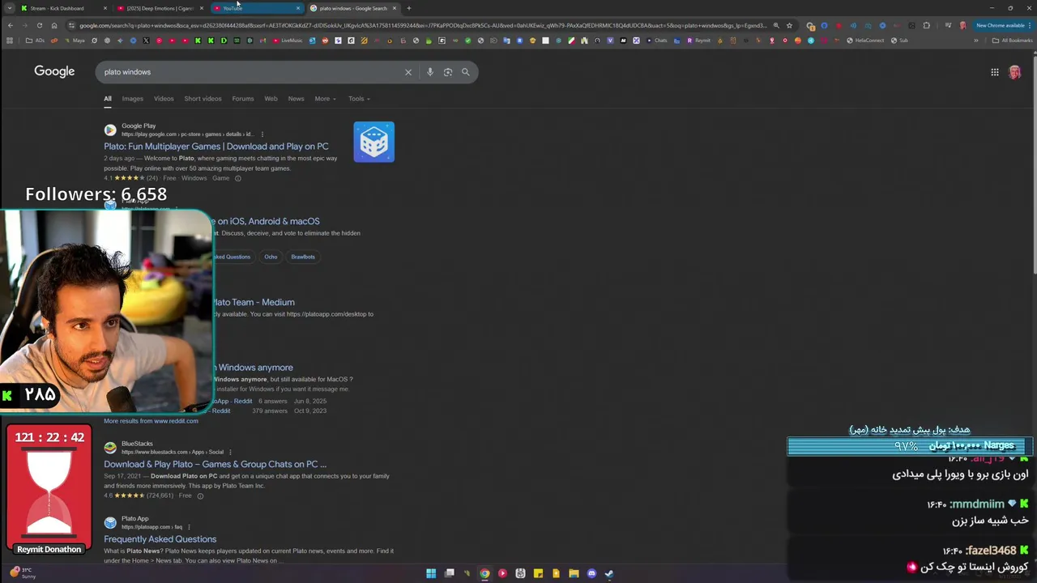Screen dimensions: 1037x583
Task: Open a new browser tab with plus
Action: tap(408, 8)
